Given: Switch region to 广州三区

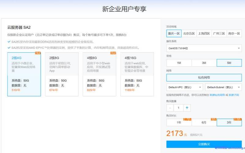Looking at the screenshot, I should (x=219, y=33).
